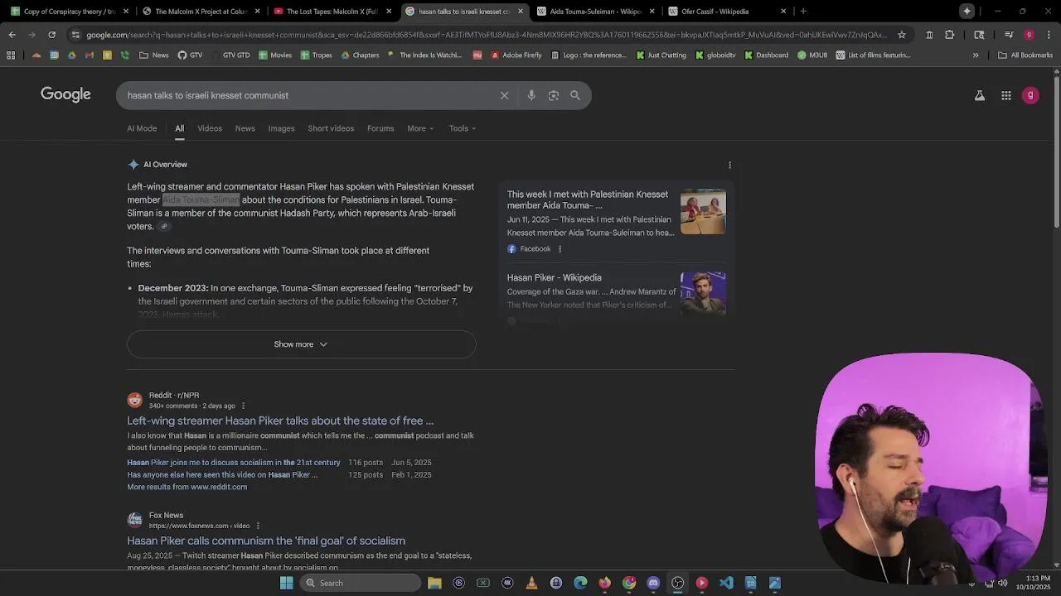Open Discord from the taskbar
Viewport: 1061px width, 596px height.
coord(653,583)
